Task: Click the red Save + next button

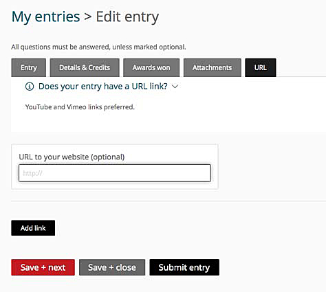Action: click(43, 267)
